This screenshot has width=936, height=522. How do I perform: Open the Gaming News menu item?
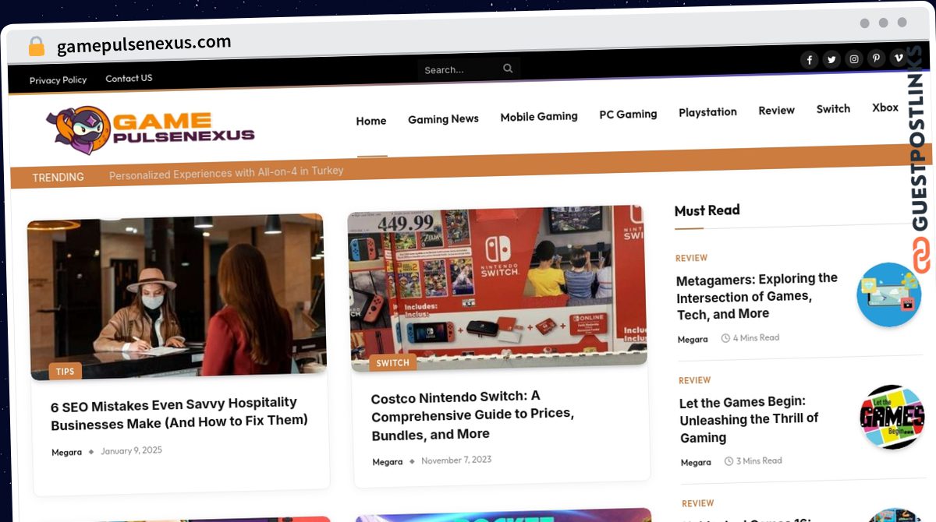click(443, 119)
